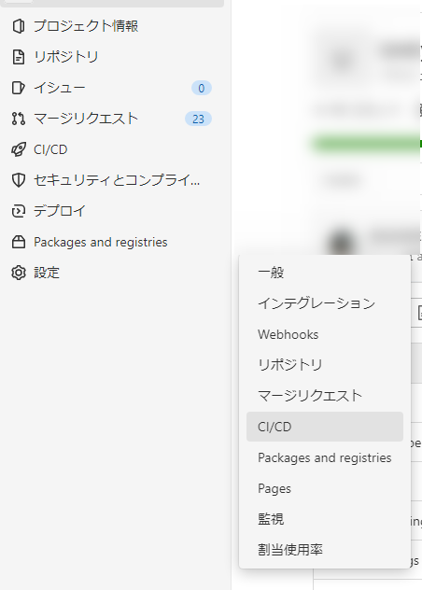Open 設定 in the sidebar
422x590 pixels.
pos(47,273)
